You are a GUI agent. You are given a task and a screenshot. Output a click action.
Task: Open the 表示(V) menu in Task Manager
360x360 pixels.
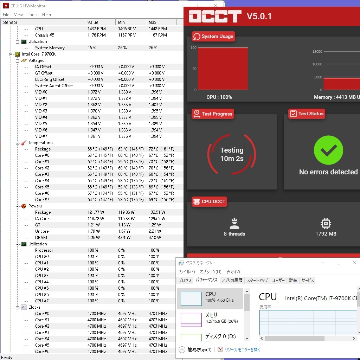(233, 272)
